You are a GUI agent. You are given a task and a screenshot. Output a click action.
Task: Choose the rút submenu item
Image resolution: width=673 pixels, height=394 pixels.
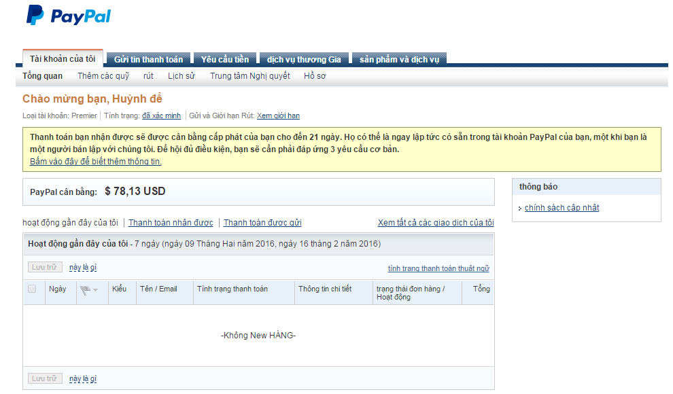click(x=148, y=76)
